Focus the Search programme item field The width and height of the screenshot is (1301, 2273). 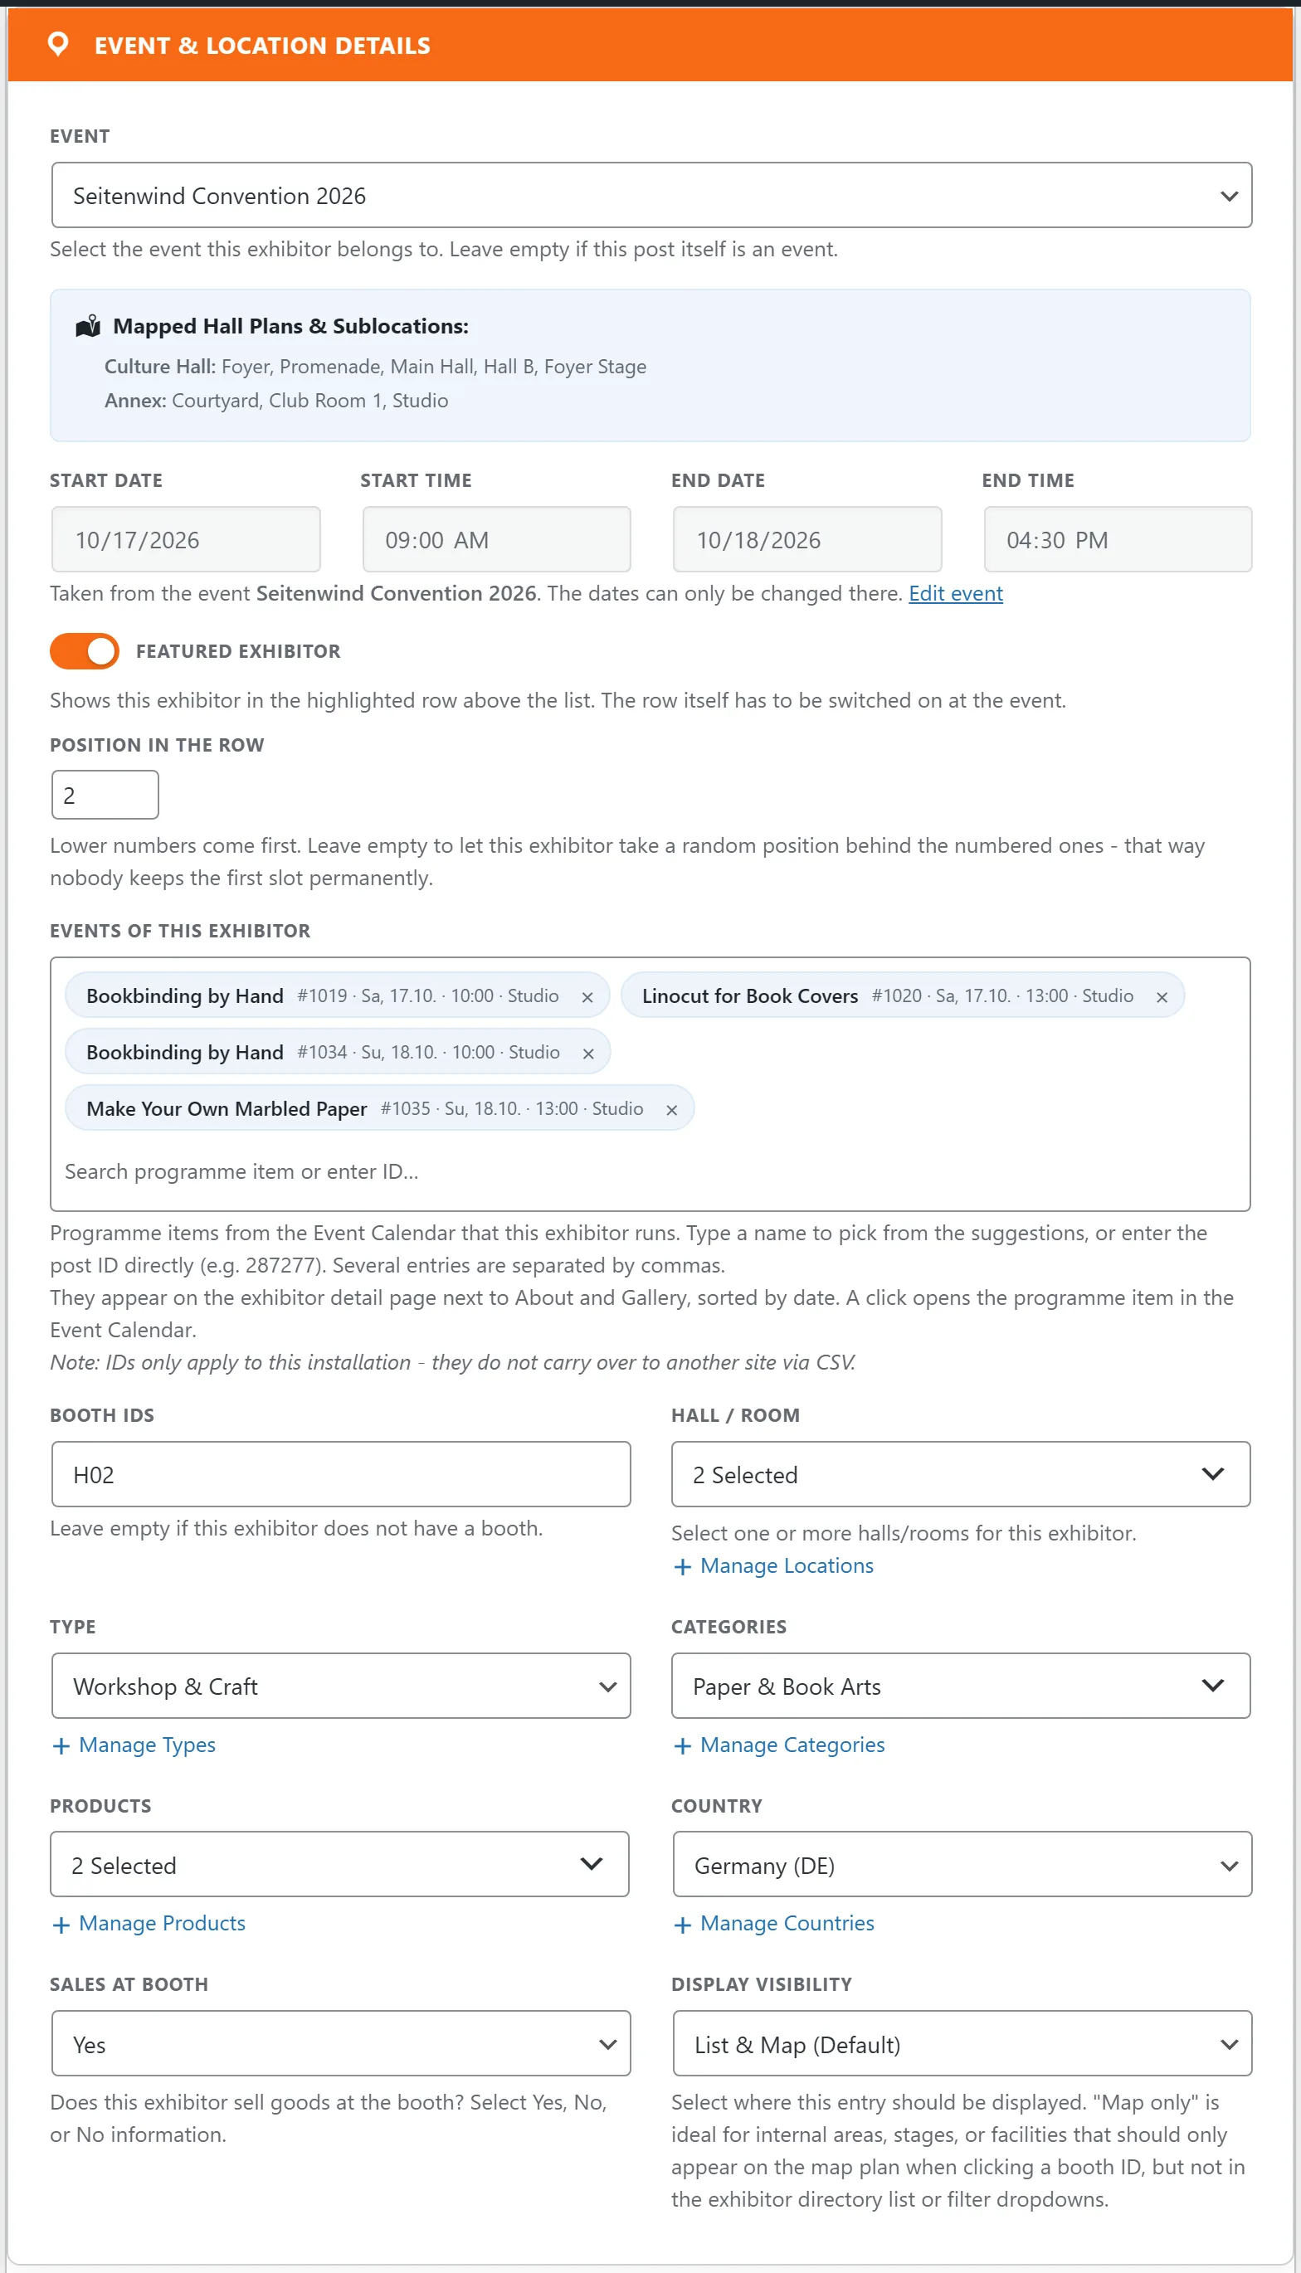(650, 1171)
